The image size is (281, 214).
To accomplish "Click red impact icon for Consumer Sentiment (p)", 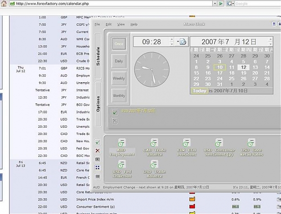I will 192,206.
